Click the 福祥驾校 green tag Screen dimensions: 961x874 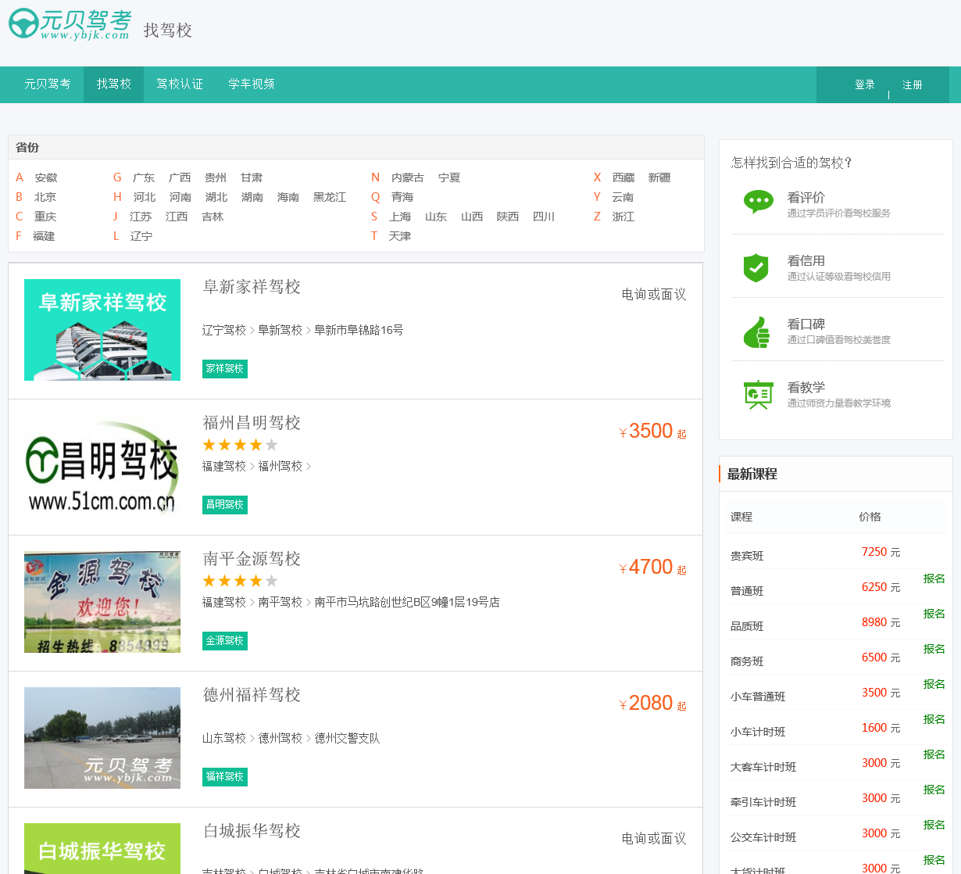pos(225,776)
